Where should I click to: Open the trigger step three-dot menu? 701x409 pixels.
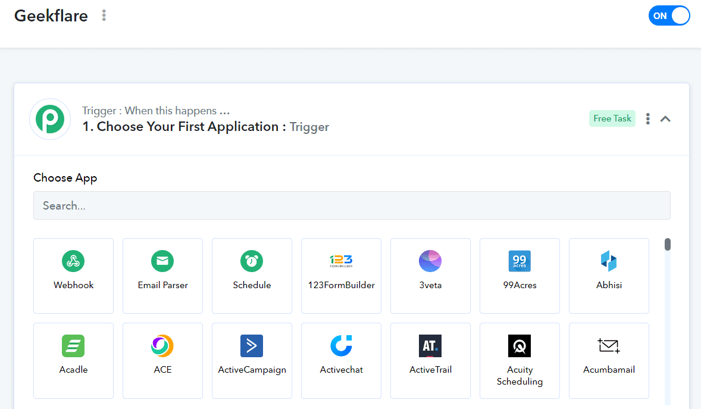pyautogui.click(x=647, y=118)
